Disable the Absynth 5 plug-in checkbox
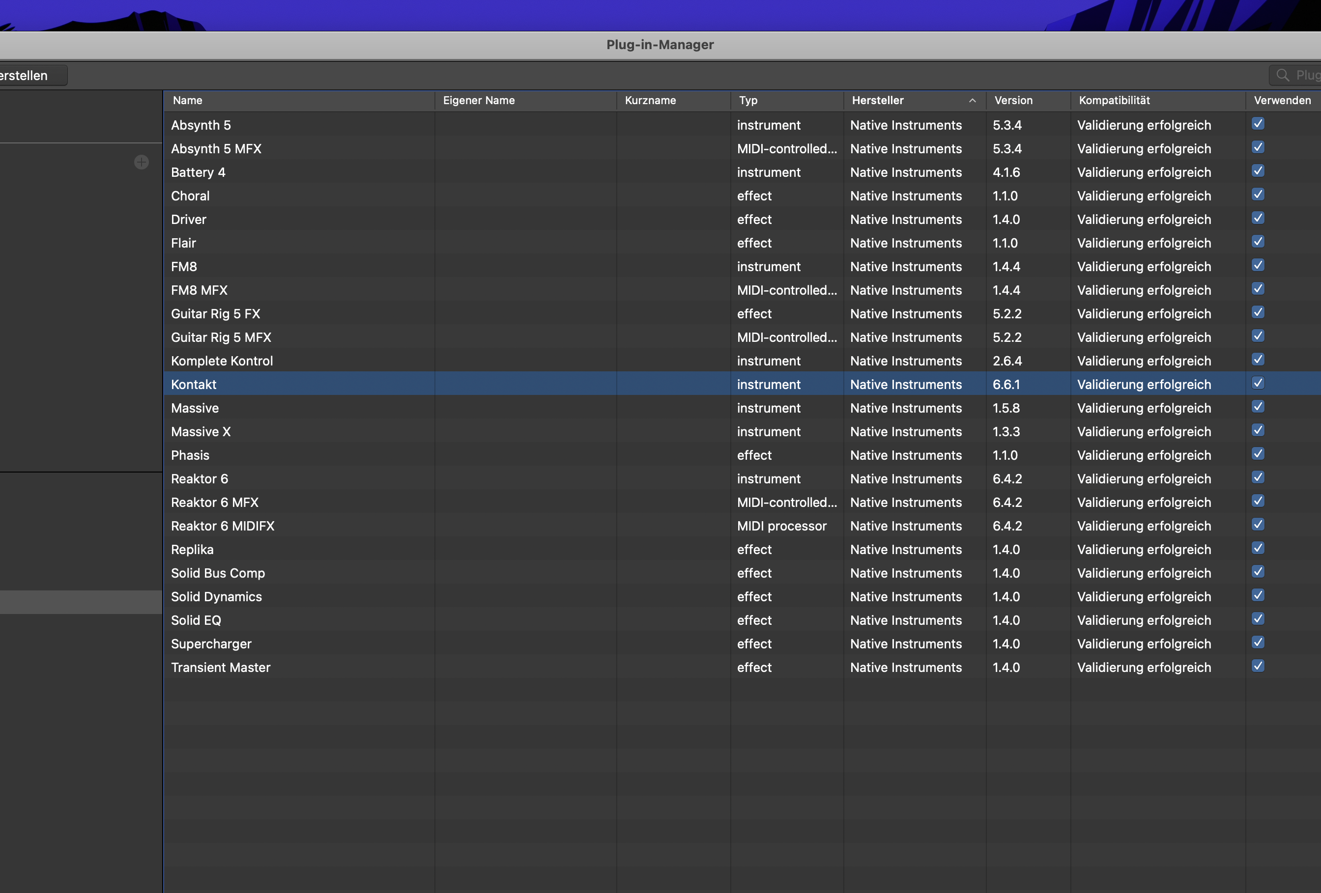This screenshot has width=1321, height=893. pos(1258,124)
